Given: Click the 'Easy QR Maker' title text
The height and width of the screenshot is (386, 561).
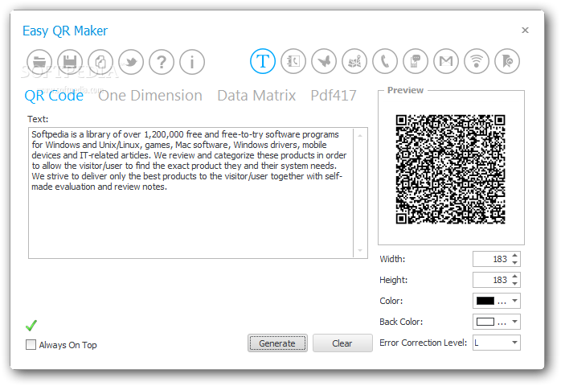Looking at the screenshot, I should [x=65, y=31].
